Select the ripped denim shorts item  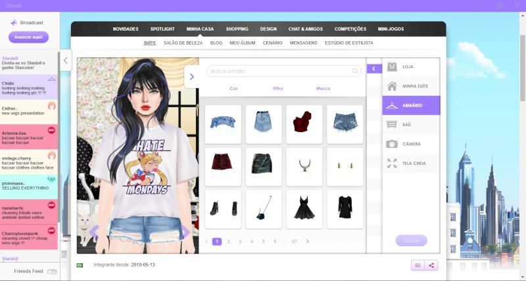click(345, 124)
